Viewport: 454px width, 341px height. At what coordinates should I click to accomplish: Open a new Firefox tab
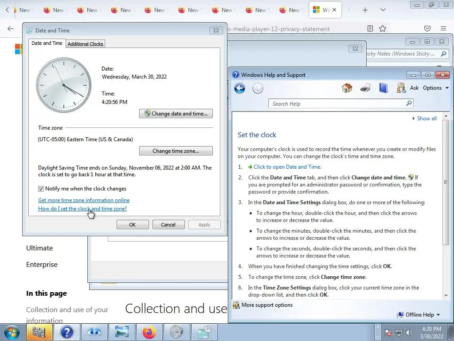coord(365,10)
